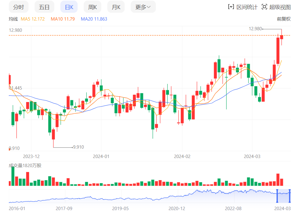The image size is (299, 211).
Task: Click the 2017-09 point on the overview timeline
Action: click(x=64, y=208)
